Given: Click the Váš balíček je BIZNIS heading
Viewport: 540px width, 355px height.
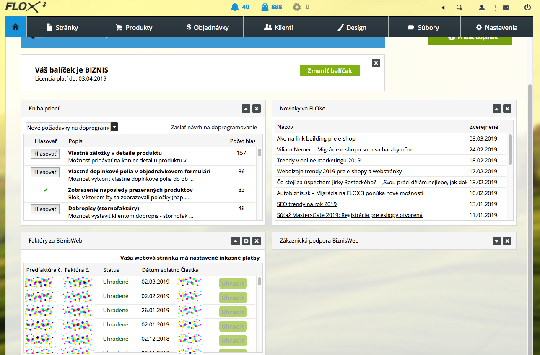Looking at the screenshot, I should click(x=72, y=70).
